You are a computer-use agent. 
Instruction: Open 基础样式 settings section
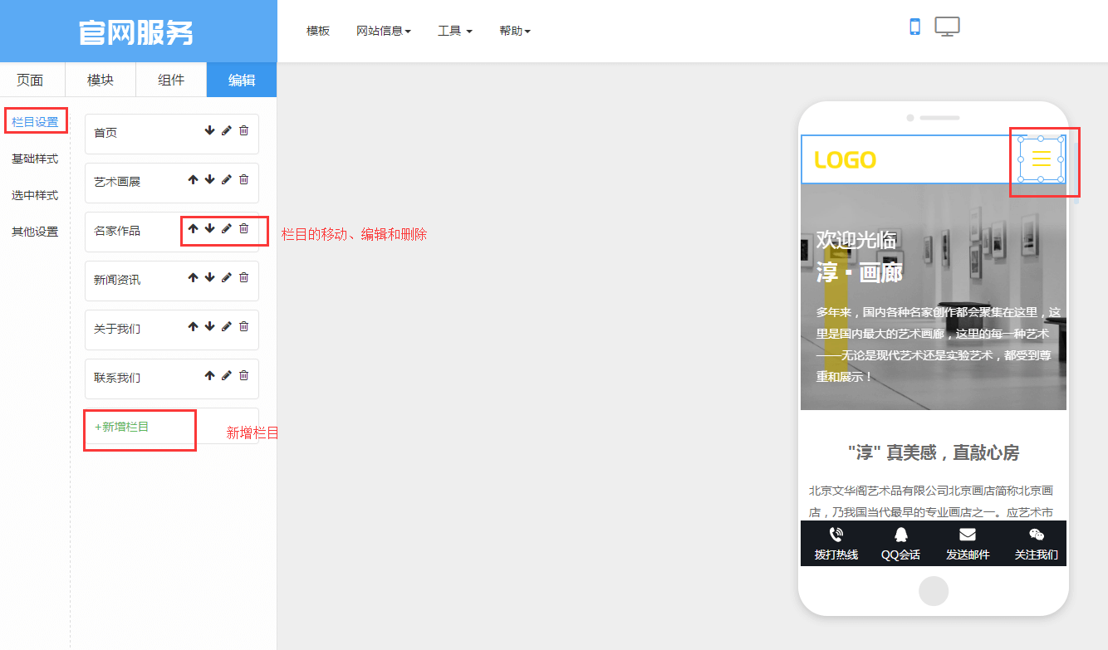[x=35, y=159]
